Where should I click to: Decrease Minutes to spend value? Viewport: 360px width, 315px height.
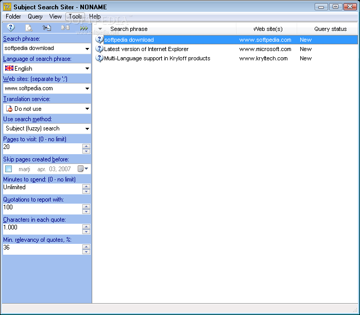coord(86,191)
